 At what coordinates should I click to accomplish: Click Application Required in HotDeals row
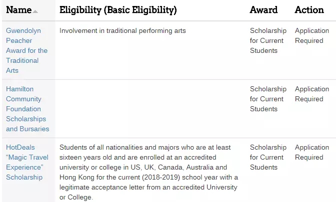(x=311, y=152)
